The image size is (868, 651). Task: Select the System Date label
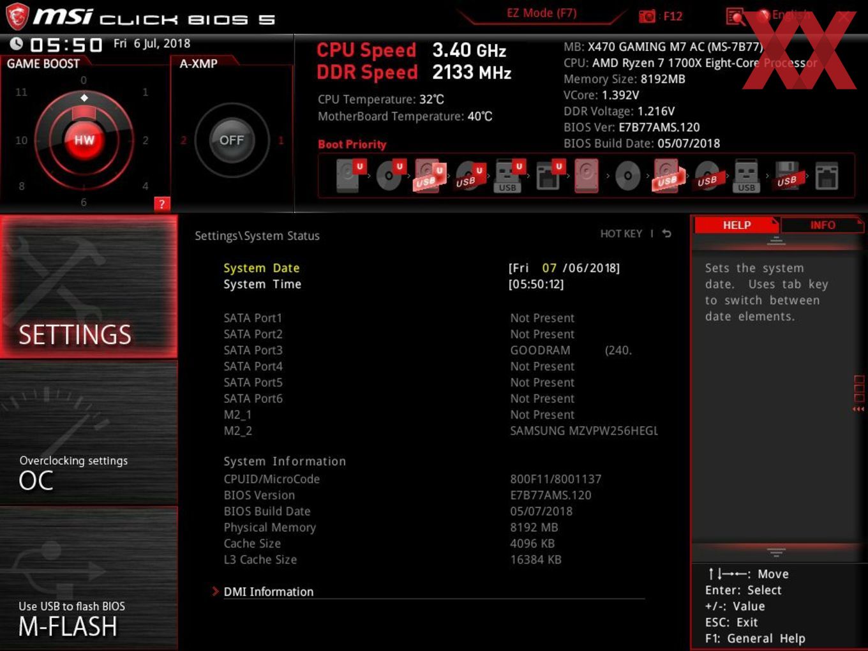(x=261, y=268)
